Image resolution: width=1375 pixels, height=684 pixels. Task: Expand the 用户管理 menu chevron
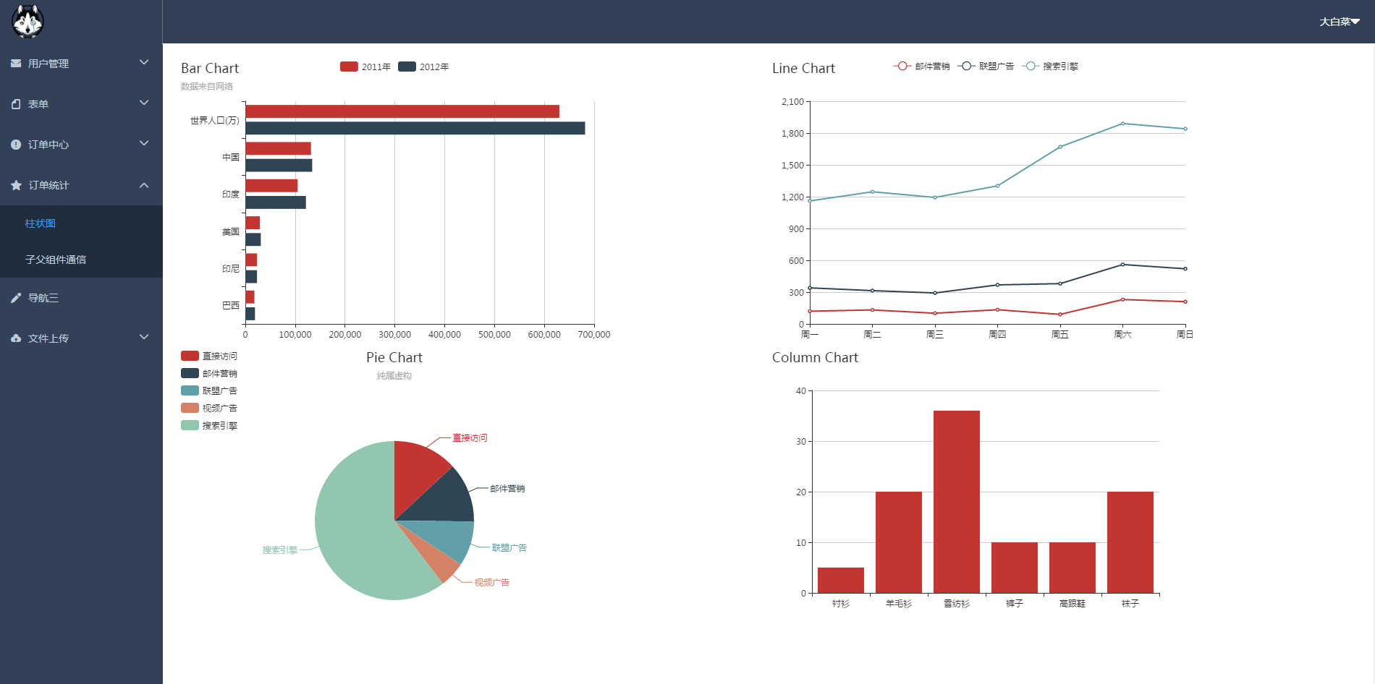(x=144, y=63)
